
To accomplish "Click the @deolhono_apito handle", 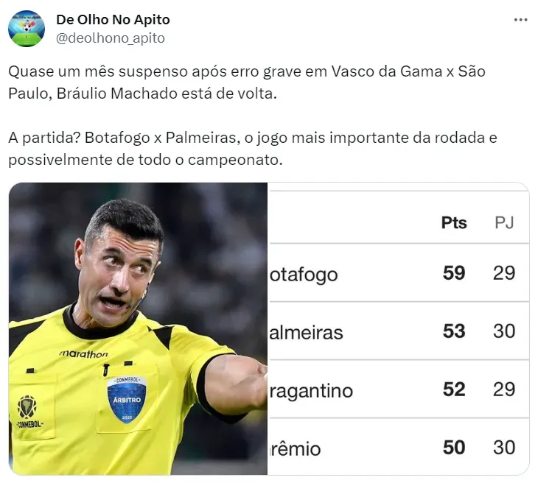I will click(x=111, y=38).
